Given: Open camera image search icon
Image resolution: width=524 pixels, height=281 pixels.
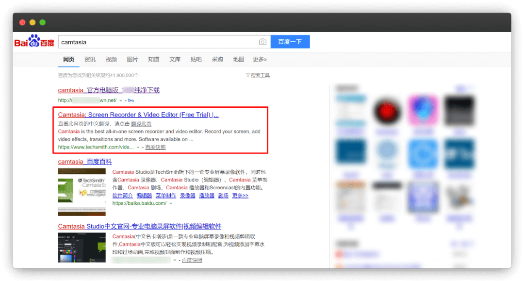Looking at the screenshot, I should [262, 42].
